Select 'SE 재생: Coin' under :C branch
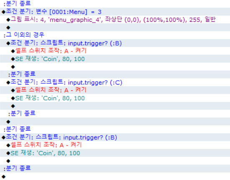This screenshot has width=230, height=180. pyautogui.click(x=115, y=98)
